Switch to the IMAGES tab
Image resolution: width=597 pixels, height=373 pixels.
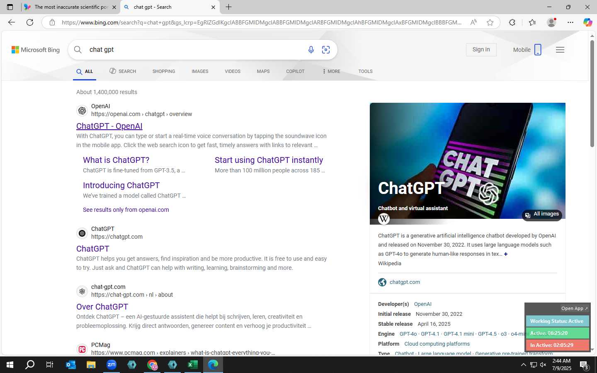click(200, 71)
